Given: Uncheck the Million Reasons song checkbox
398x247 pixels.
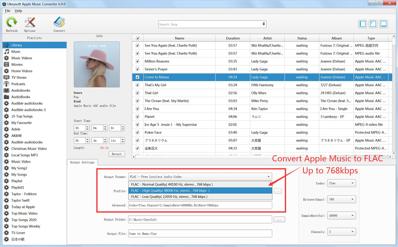Looking at the screenshot, I should point(138,61).
